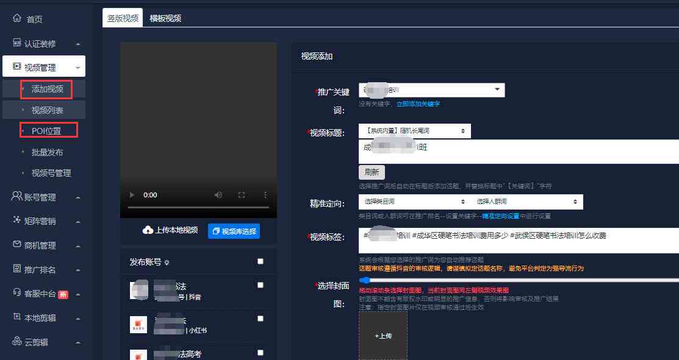This screenshot has height=360, width=679.
Task: Expand the 矩阵营销 menu arrow
Action: (78, 222)
